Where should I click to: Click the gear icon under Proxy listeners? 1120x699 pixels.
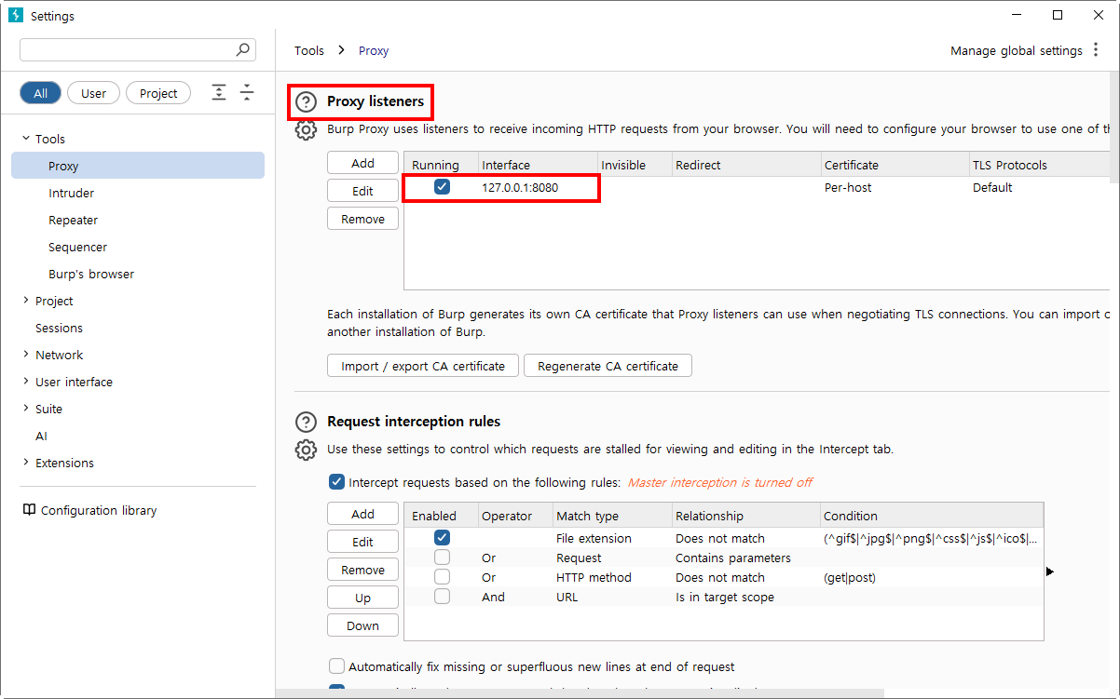tap(306, 130)
